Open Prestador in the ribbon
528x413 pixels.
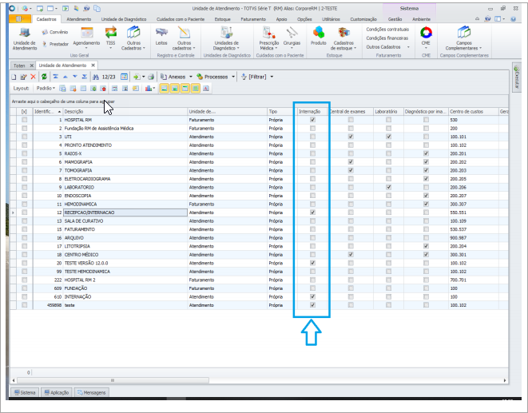tap(56, 44)
